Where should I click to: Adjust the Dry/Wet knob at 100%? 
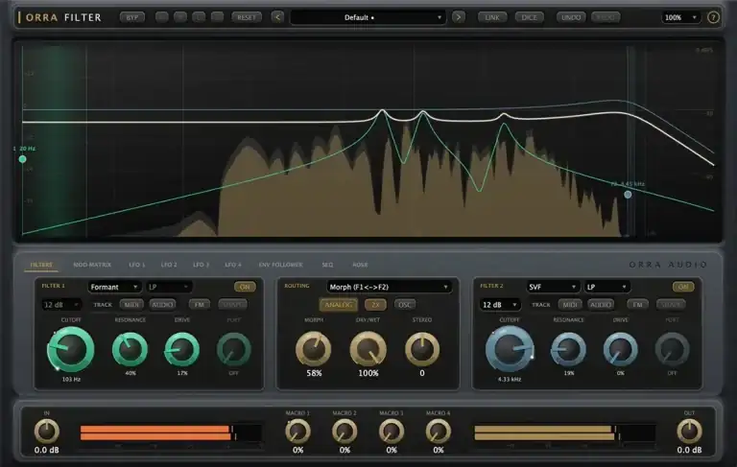click(x=368, y=350)
